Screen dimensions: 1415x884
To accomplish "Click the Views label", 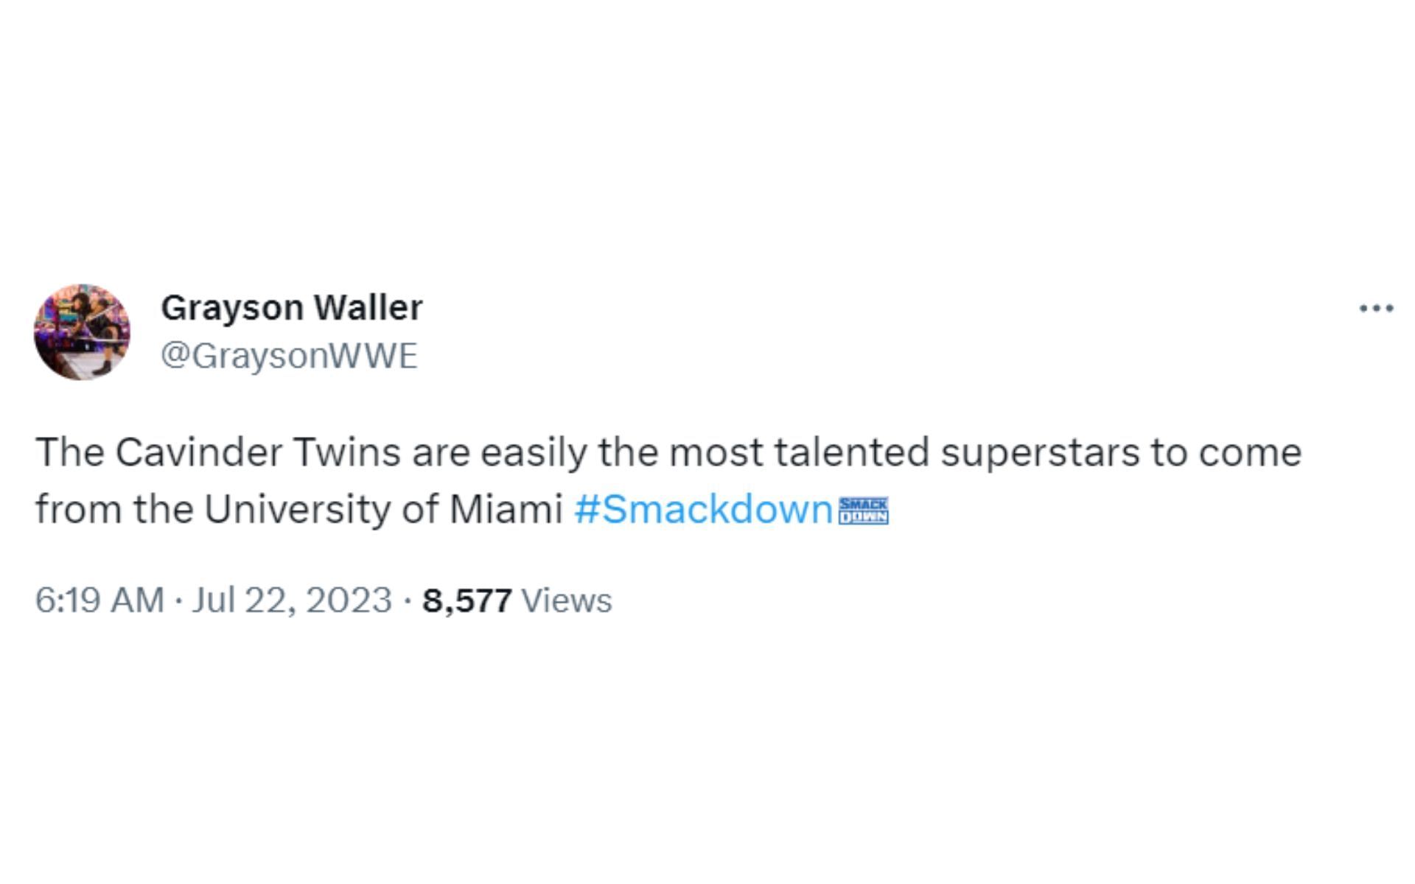I will 567,600.
